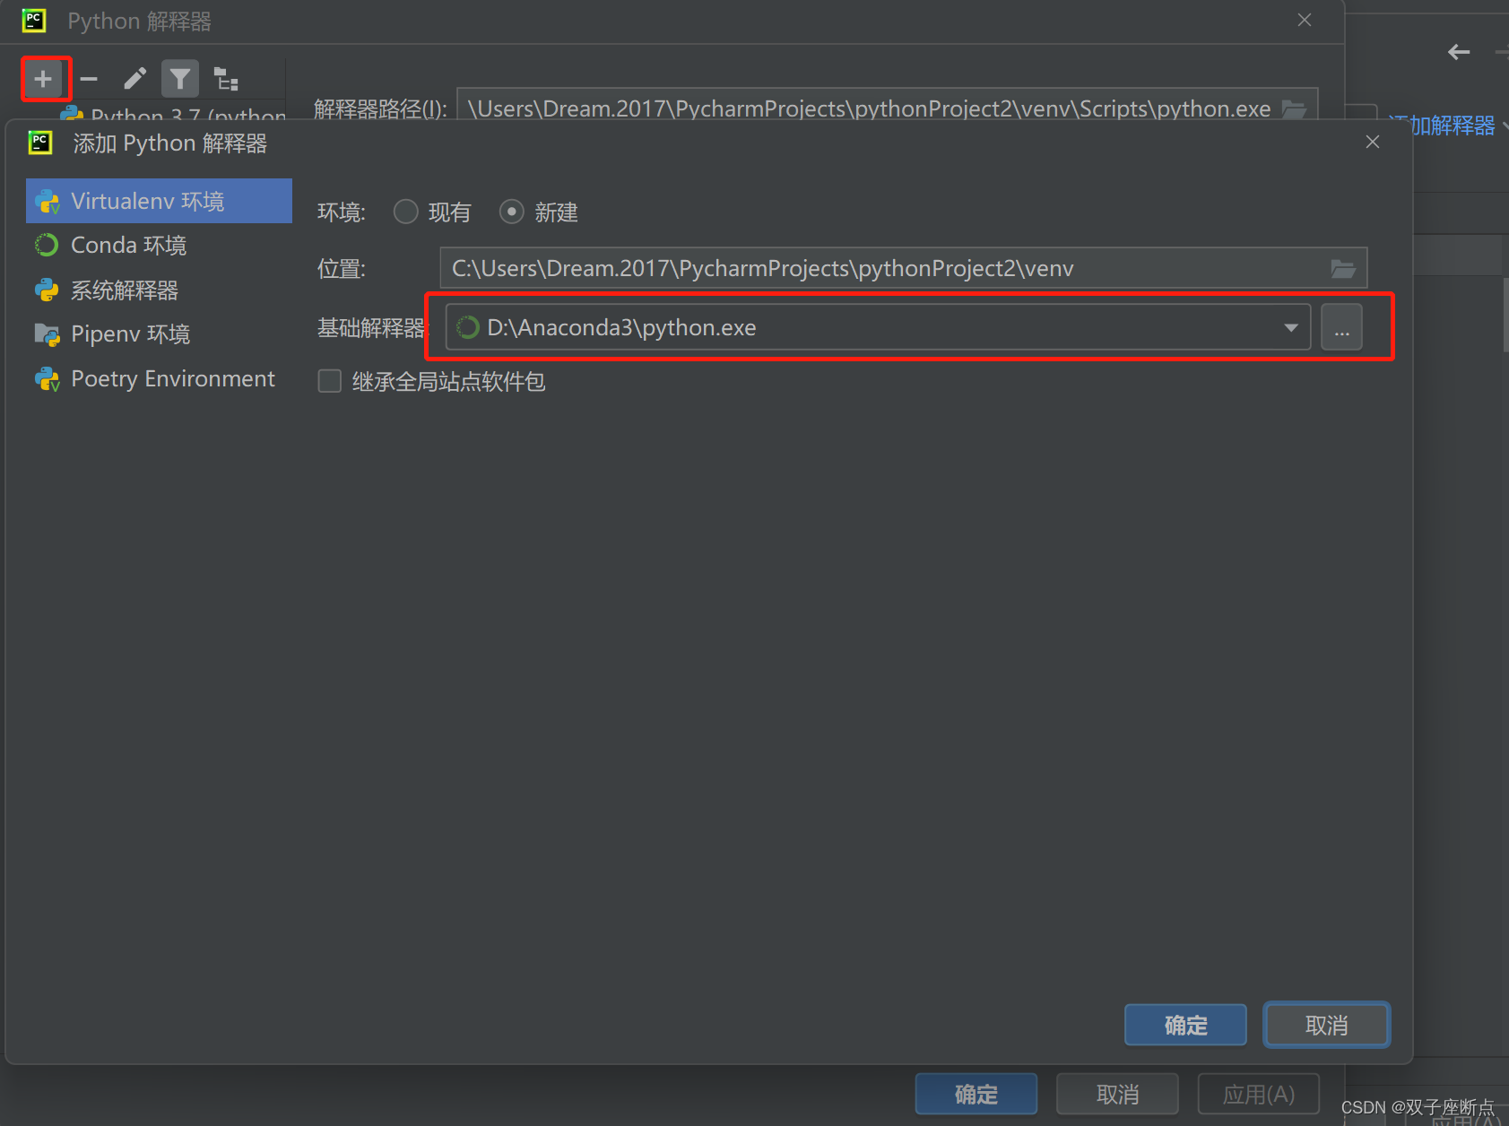
Task: Click 确定 in Add Python Interpreter dialog
Action: coord(1185,1025)
